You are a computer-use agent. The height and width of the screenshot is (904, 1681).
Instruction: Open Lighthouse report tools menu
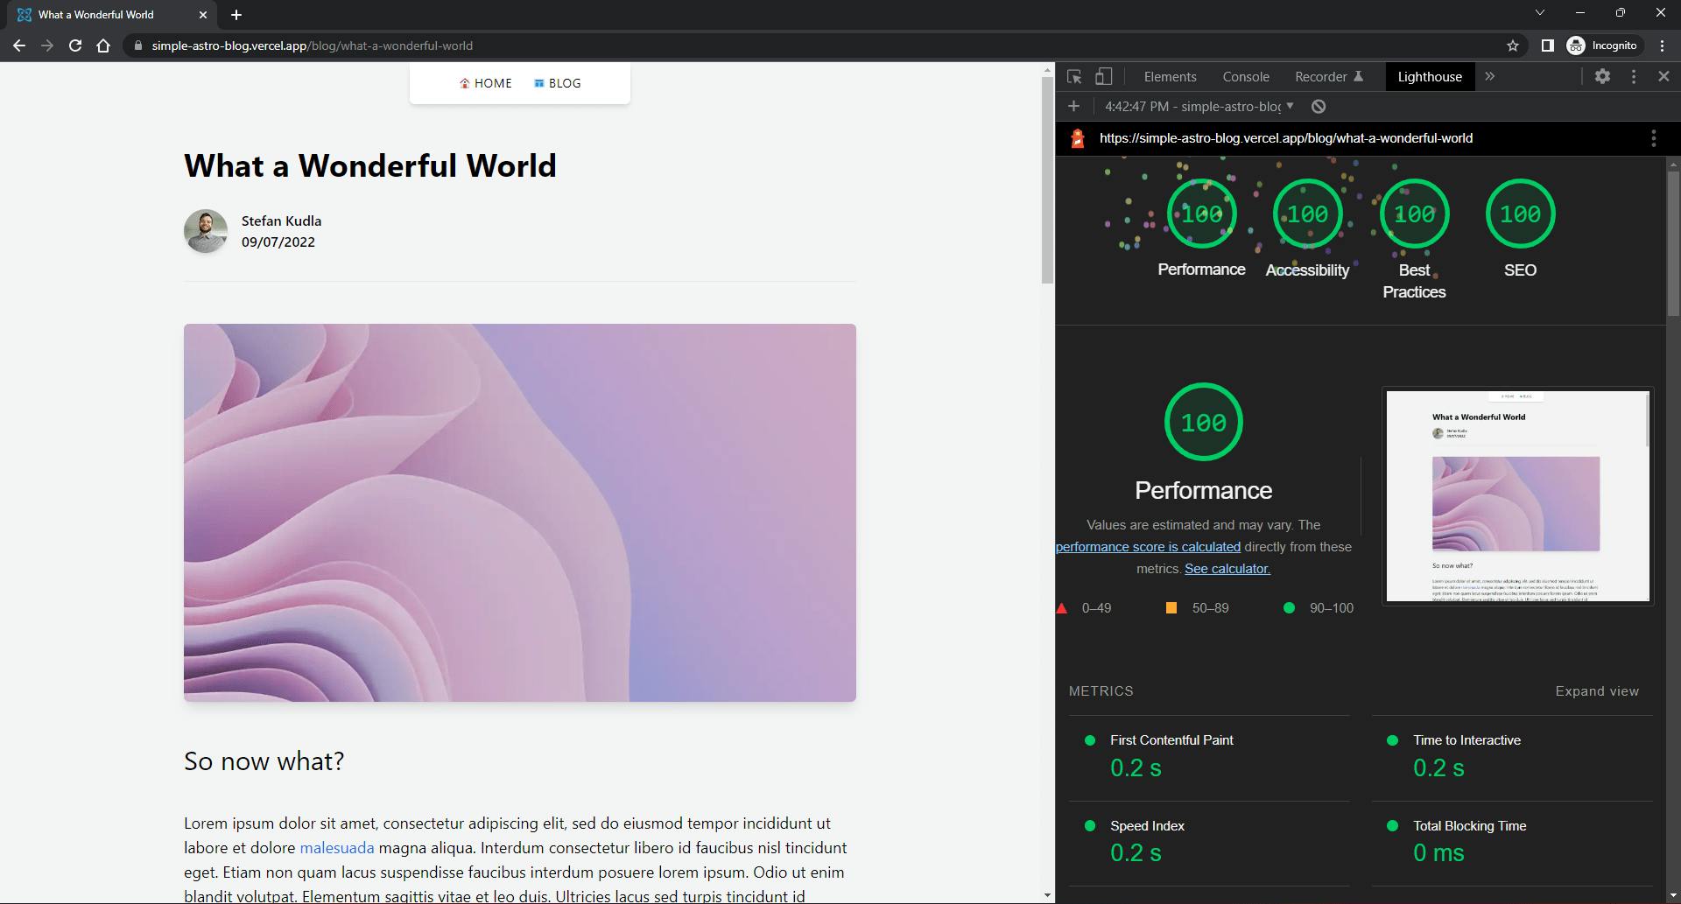point(1653,138)
